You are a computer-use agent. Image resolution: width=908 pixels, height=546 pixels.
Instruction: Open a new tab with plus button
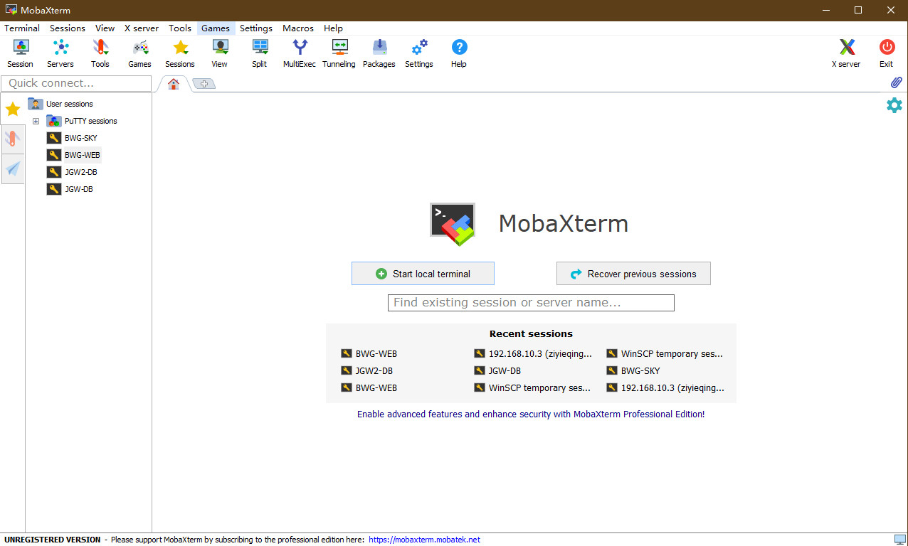pos(204,84)
